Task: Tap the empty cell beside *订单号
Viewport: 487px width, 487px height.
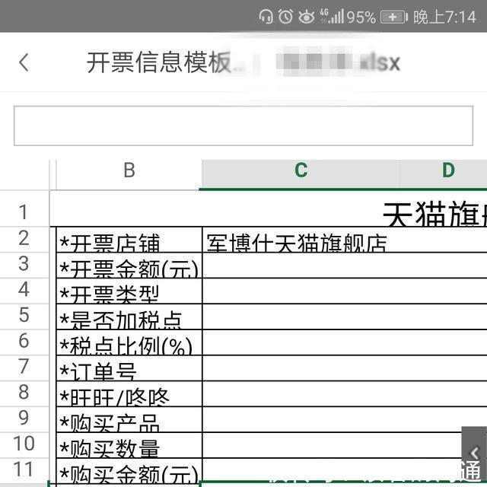Action: point(345,368)
